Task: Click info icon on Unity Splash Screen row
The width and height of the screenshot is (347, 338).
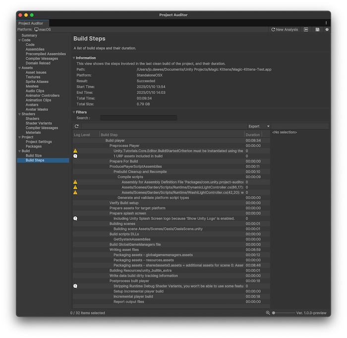Action: (x=75, y=218)
